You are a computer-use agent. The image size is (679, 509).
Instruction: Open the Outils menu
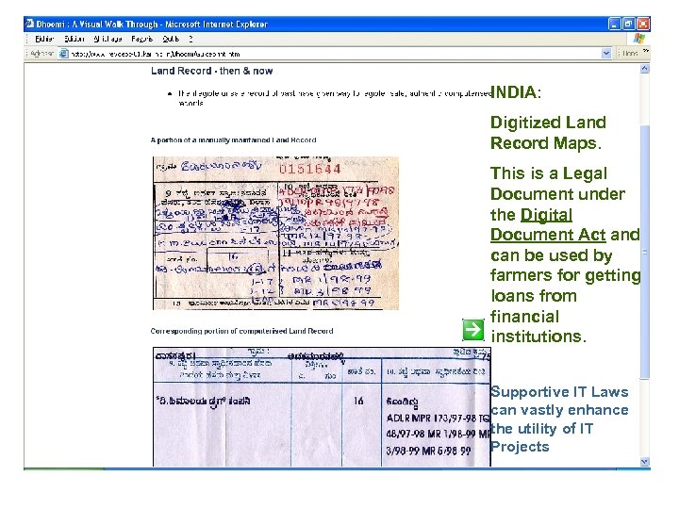pyautogui.click(x=171, y=39)
